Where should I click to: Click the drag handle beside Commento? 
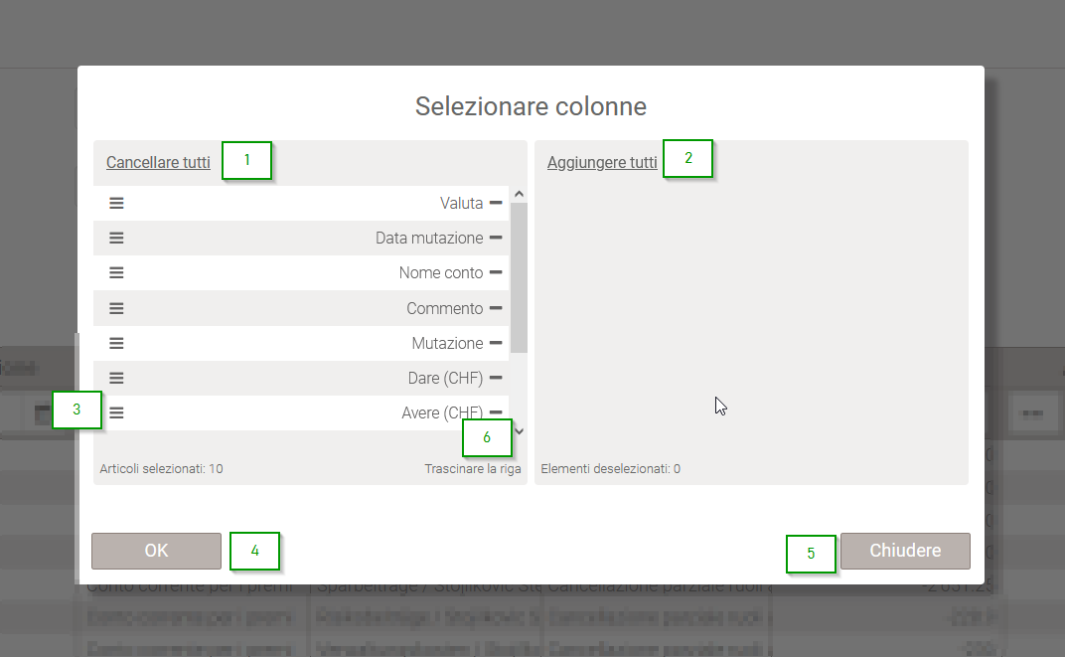click(116, 308)
